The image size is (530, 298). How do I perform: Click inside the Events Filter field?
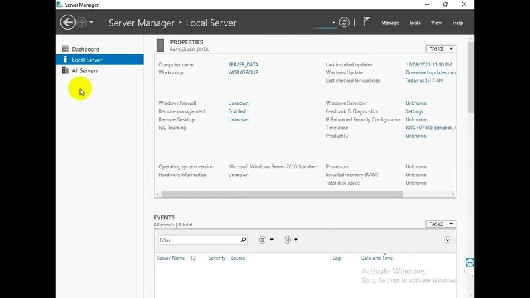coord(198,240)
